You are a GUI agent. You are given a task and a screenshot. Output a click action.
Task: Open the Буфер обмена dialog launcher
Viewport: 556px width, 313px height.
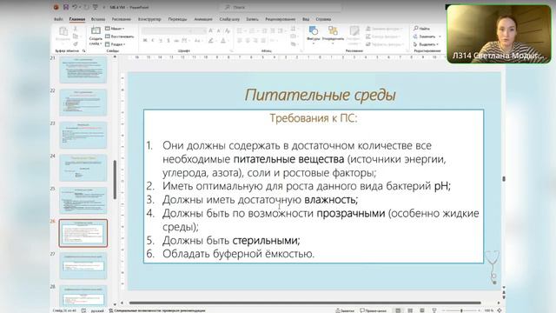[x=83, y=51]
